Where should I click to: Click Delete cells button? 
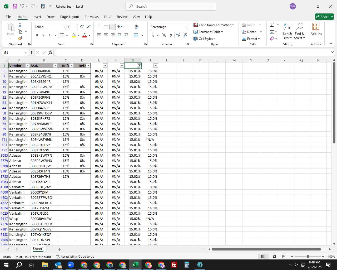coord(249,32)
